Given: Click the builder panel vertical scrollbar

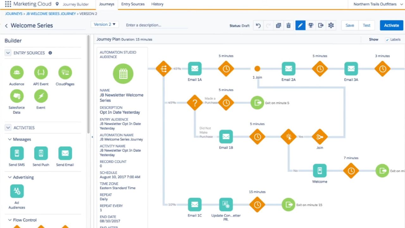Looking at the screenshot, I should coord(89,84).
